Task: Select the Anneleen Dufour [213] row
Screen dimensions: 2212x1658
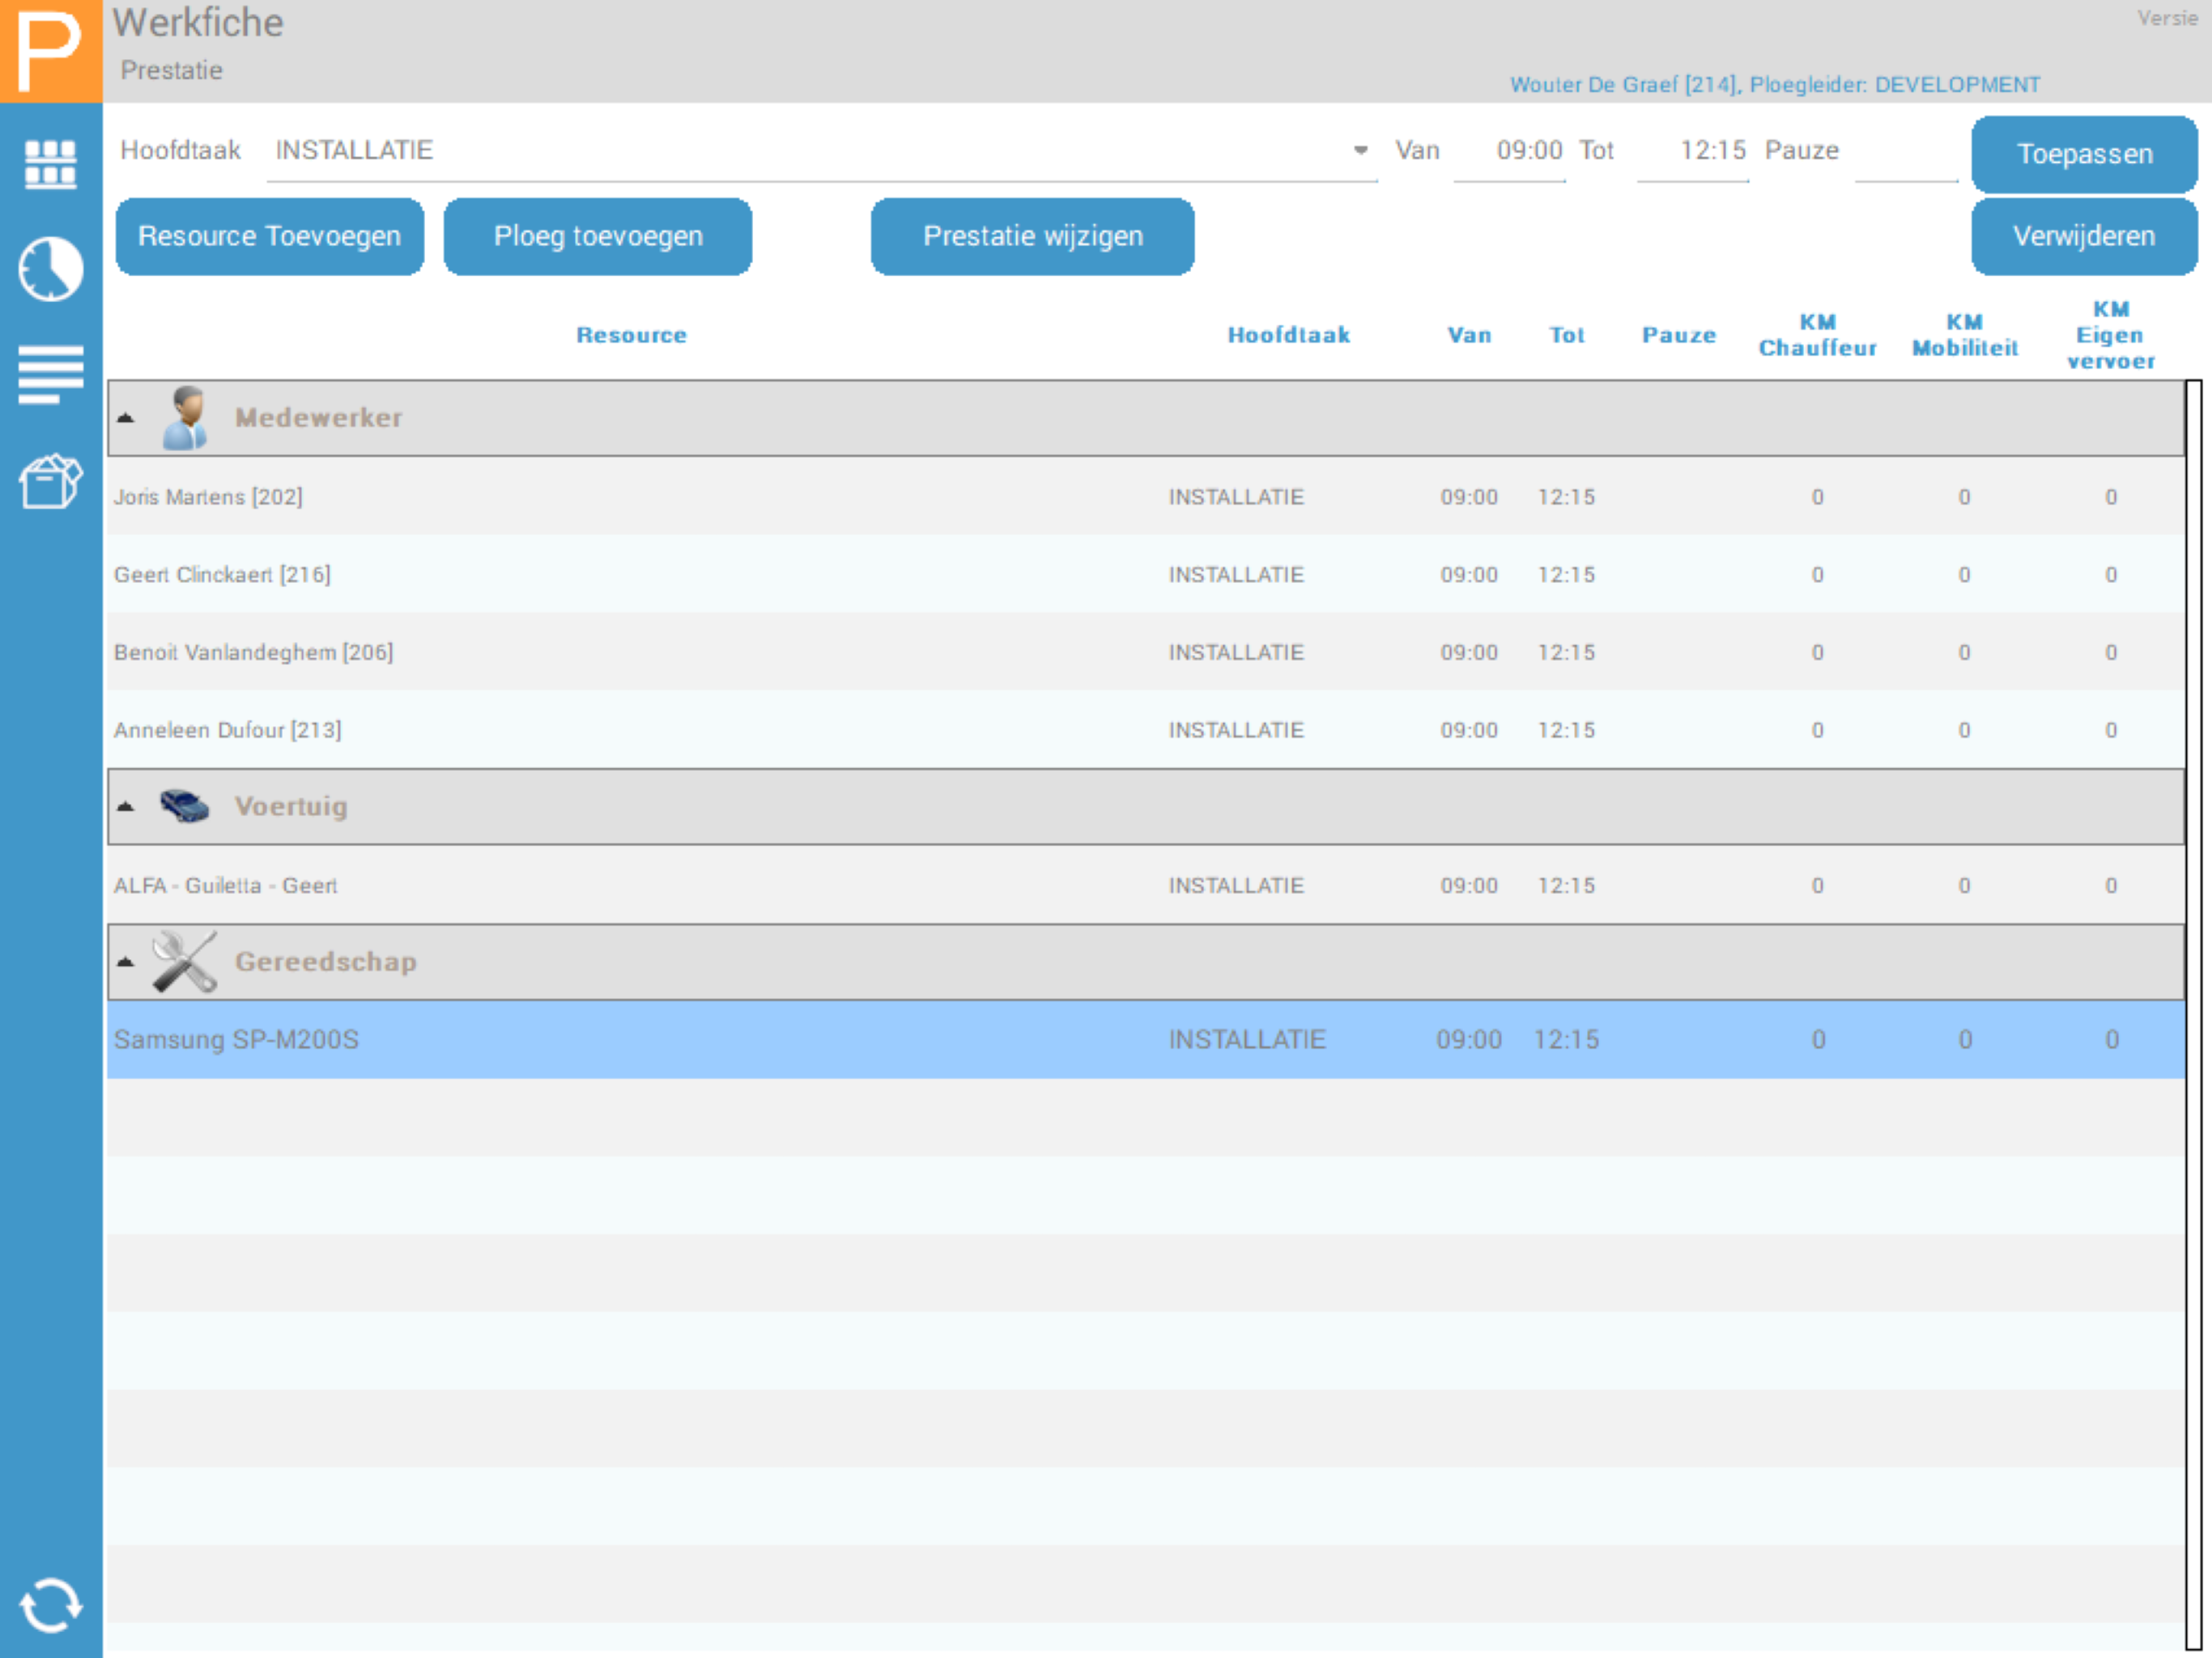Action: 1146,730
